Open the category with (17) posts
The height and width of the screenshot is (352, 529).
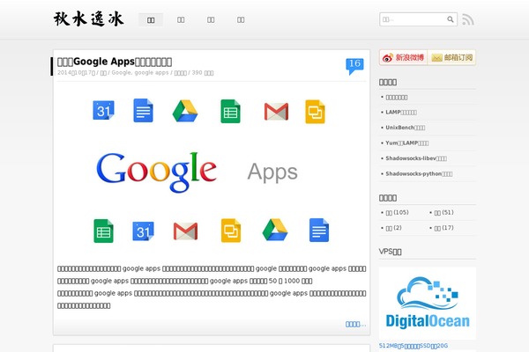443,228
